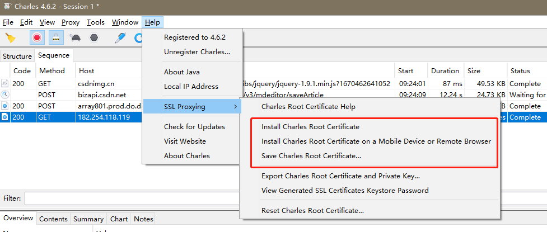Click the icon of the 182.254.118.119 row
Screen dimensions: 547x232
click(5, 117)
